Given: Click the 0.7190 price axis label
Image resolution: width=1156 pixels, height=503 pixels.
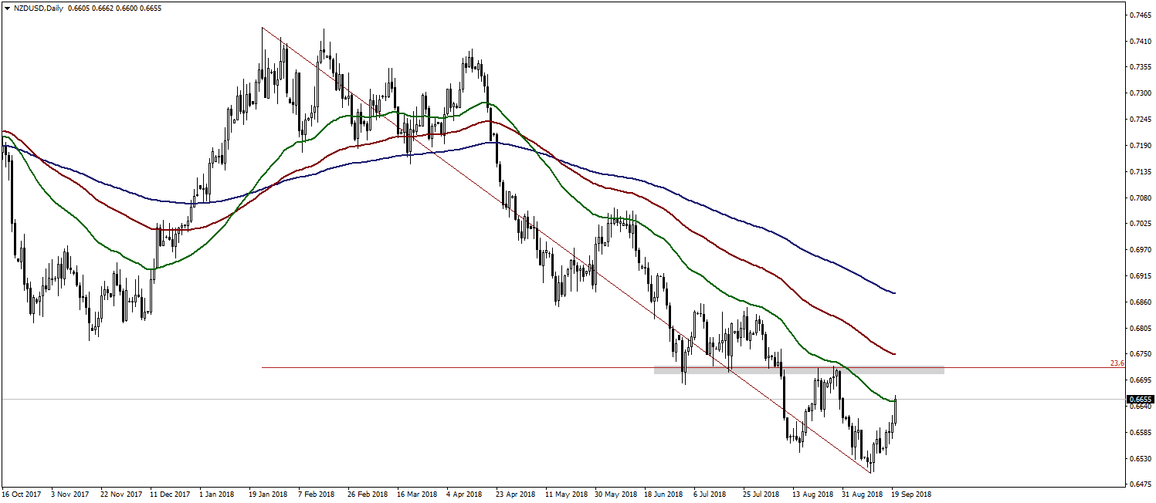Looking at the screenshot, I should pyautogui.click(x=1140, y=146).
